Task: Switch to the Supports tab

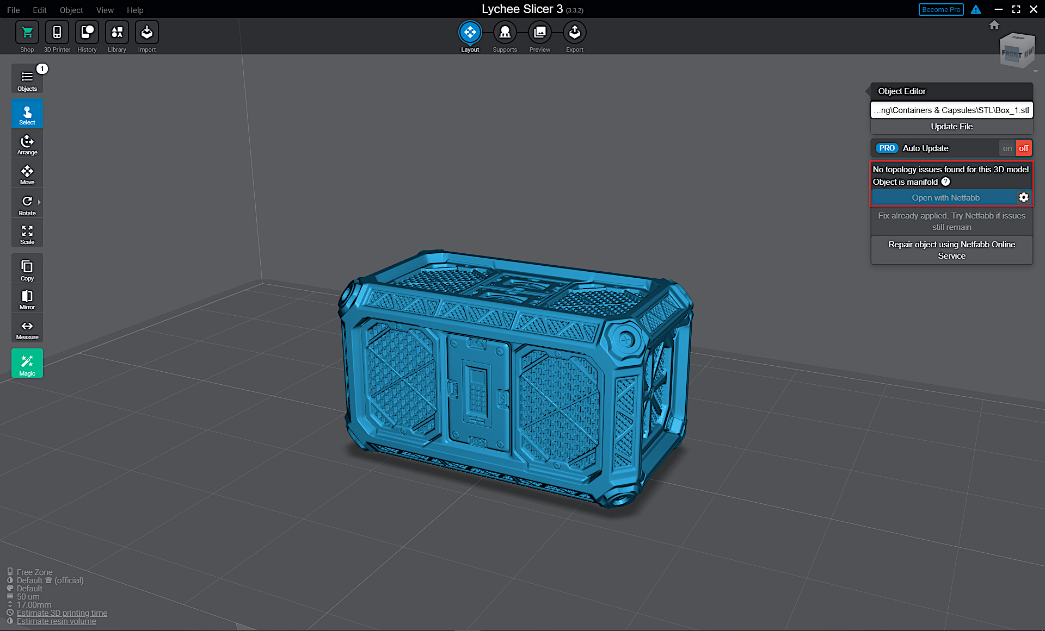Action: 505,36
